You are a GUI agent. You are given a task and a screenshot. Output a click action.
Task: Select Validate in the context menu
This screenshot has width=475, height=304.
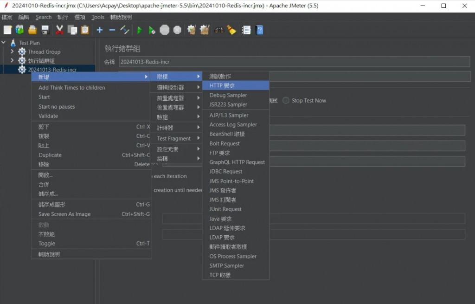click(91, 116)
